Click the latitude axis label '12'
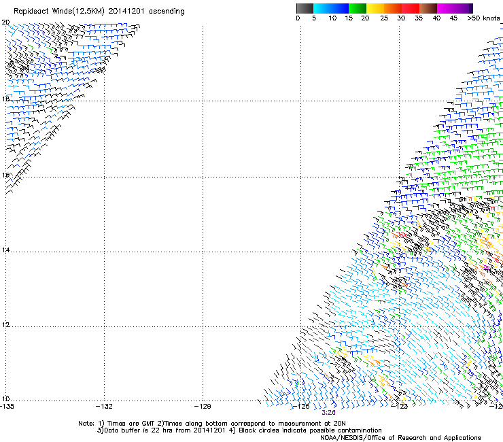The image size is (503, 442). click(5, 325)
